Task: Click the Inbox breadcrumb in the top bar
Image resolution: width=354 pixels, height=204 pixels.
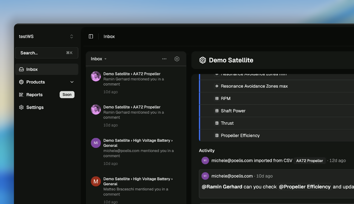Action: click(109, 36)
